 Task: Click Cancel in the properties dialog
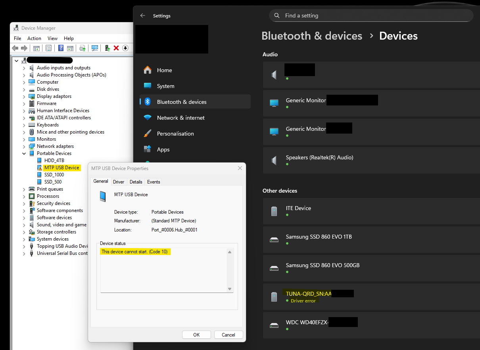tap(228, 335)
